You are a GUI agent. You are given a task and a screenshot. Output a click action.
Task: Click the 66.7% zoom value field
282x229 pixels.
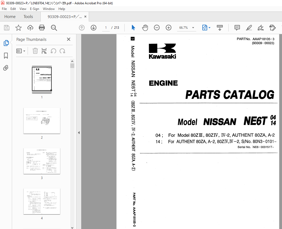tap(183, 28)
